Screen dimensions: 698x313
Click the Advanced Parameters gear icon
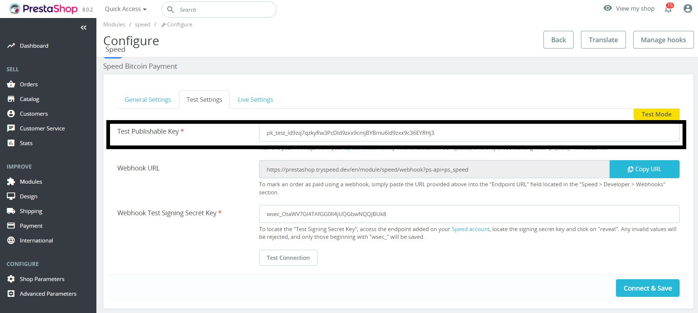pyautogui.click(x=11, y=294)
